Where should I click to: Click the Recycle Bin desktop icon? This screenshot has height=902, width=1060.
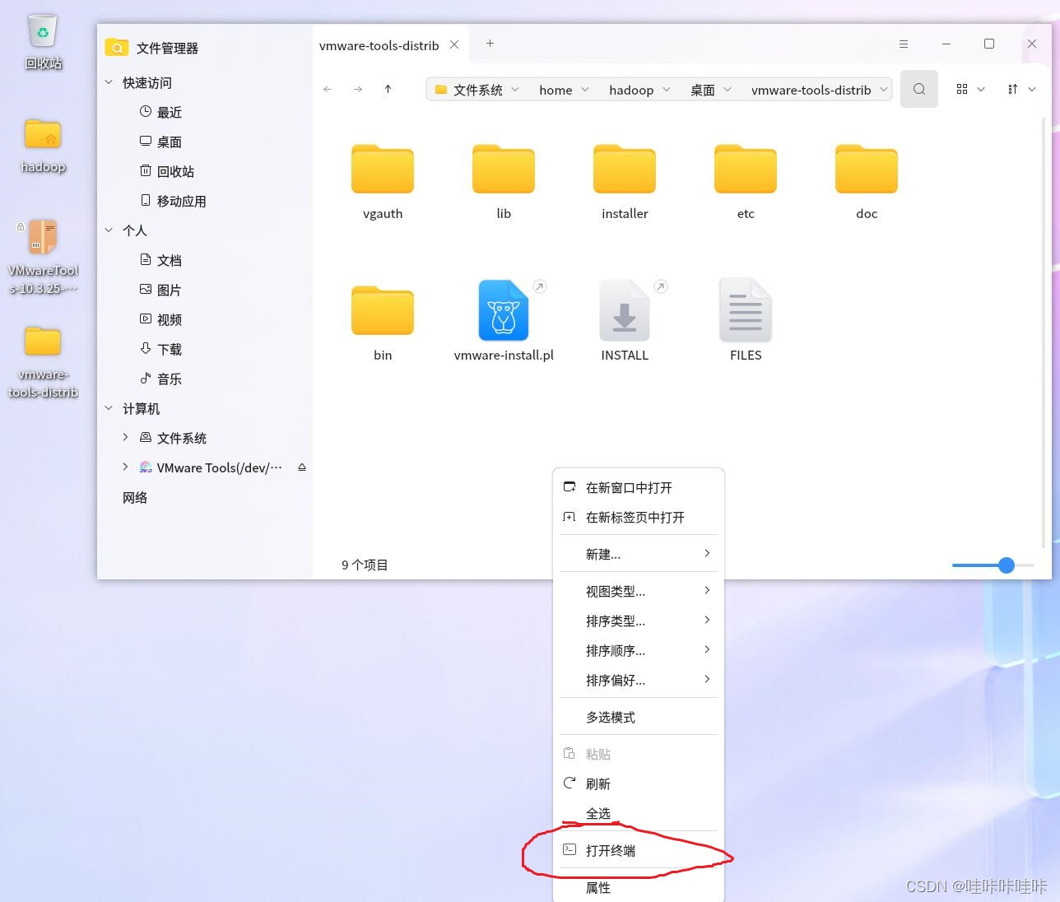pyautogui.click(x=43, y=41)
